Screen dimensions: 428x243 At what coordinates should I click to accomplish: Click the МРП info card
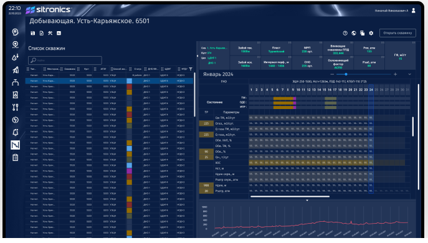coord(307,49)
